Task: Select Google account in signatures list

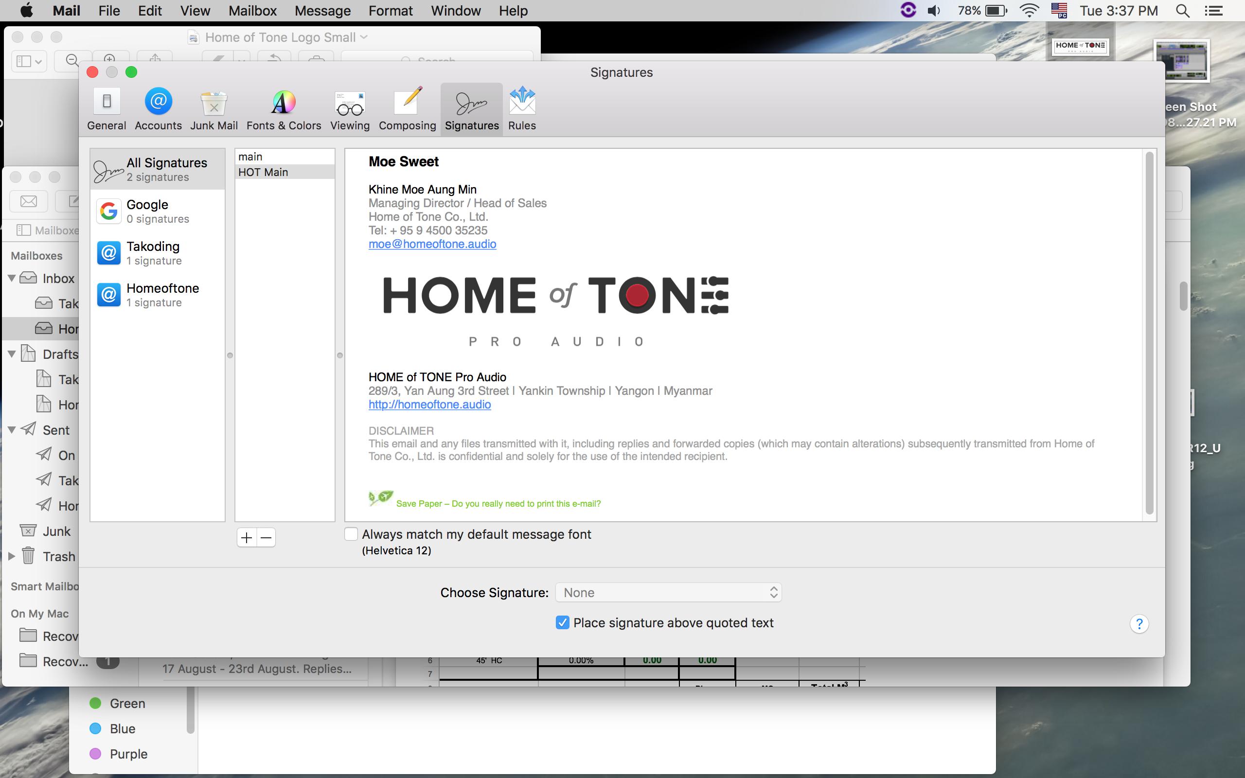Action: tap(158, 211)
